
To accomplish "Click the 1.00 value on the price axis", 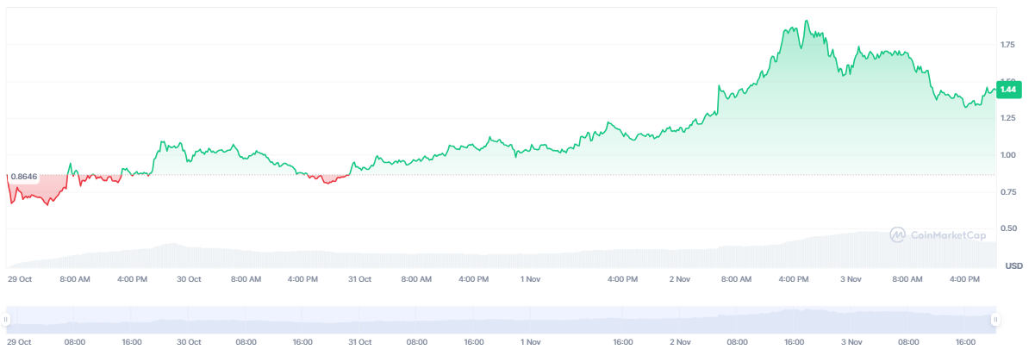I will (1009, 155).
